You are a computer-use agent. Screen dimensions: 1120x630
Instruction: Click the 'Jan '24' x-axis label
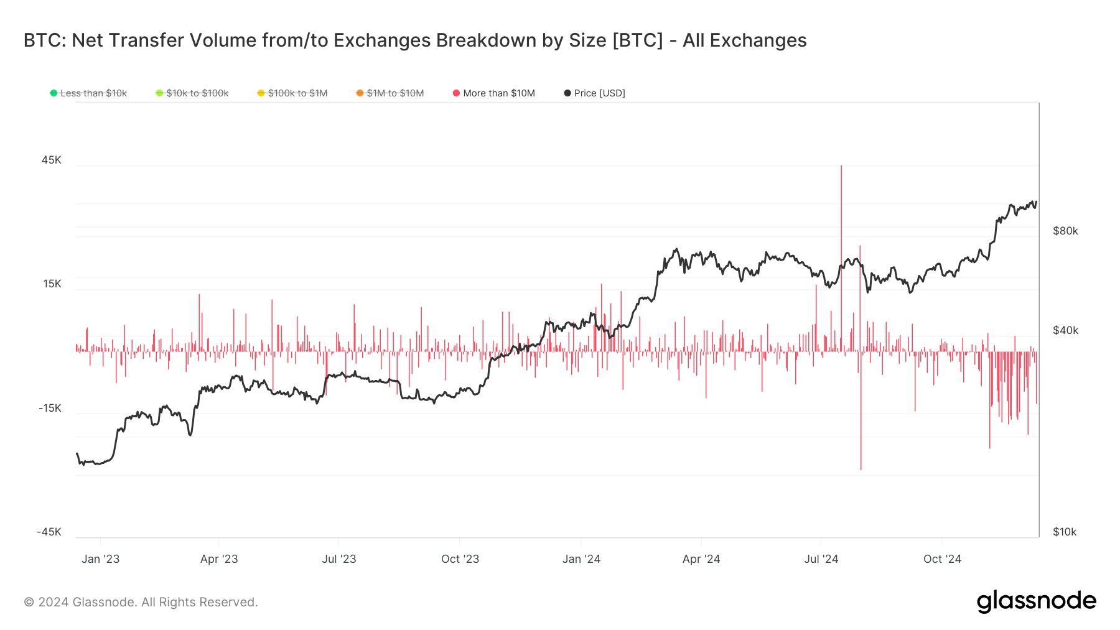[581, 559]
